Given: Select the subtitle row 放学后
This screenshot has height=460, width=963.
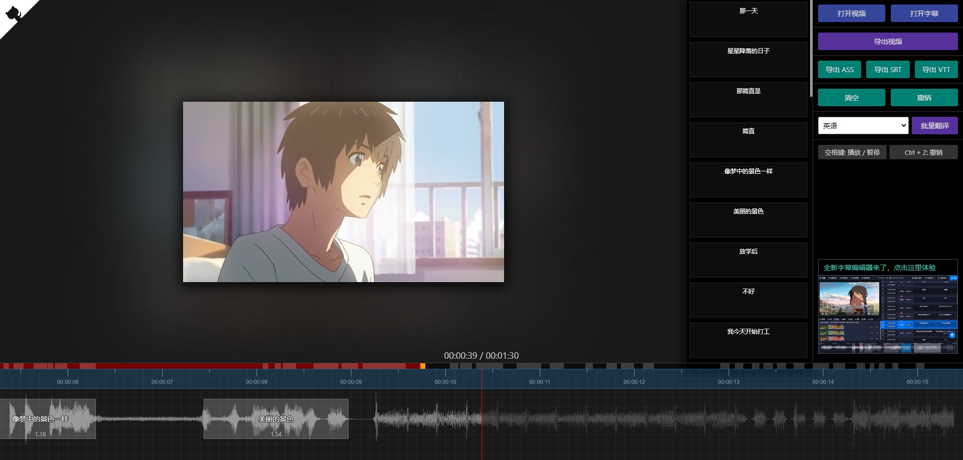Looking at the screenshot, I should coord(748,260).
